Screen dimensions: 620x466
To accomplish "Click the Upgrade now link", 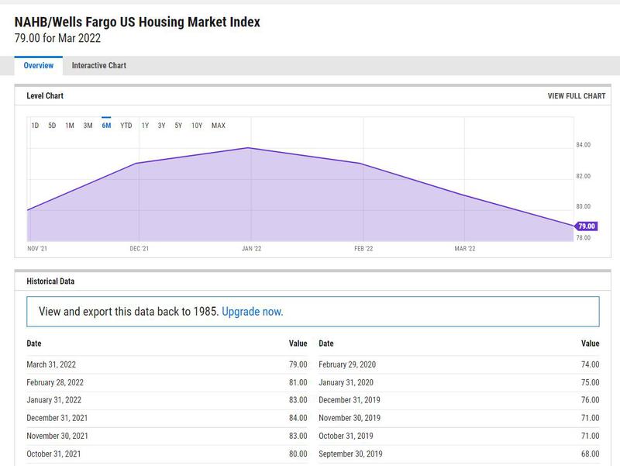I will click(252, 312).
